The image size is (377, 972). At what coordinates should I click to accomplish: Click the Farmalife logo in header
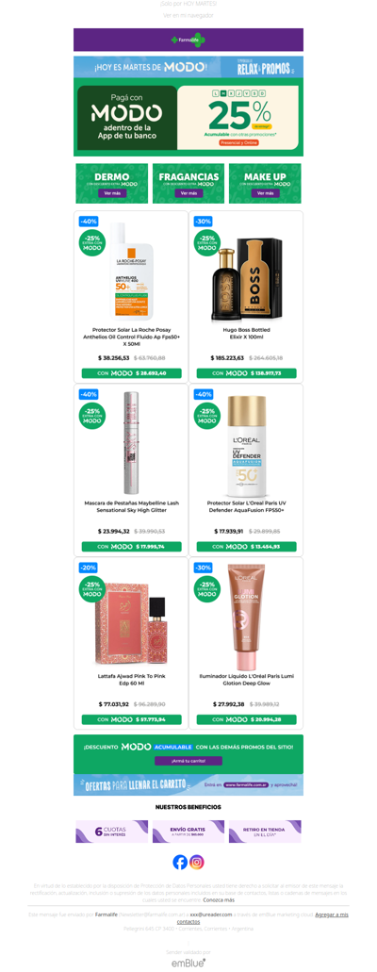[x=188, y=40]
